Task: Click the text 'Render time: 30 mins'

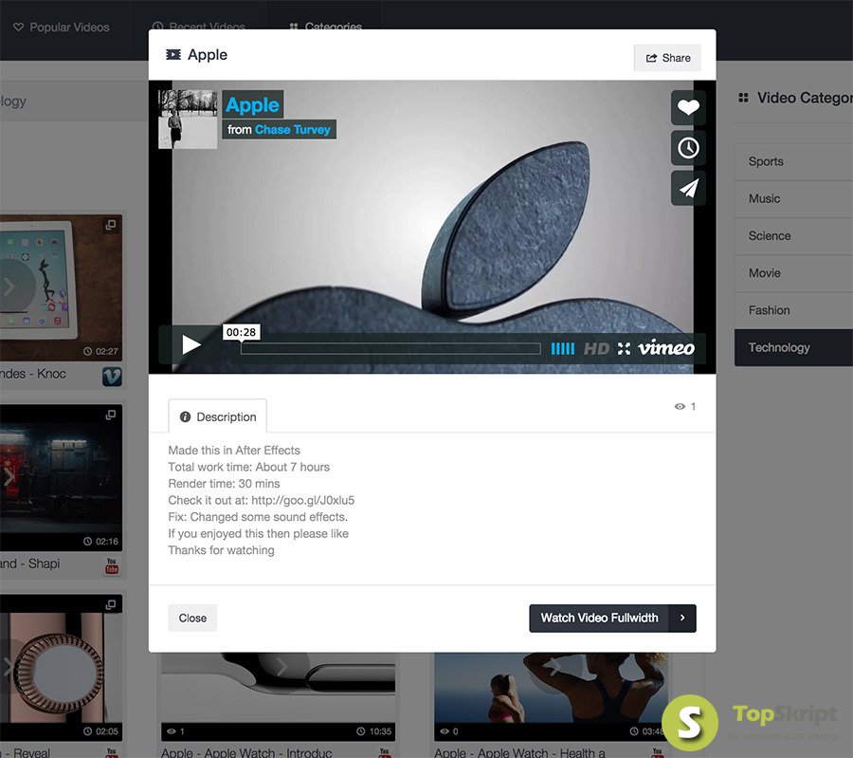Action: [x=224, y=484]
